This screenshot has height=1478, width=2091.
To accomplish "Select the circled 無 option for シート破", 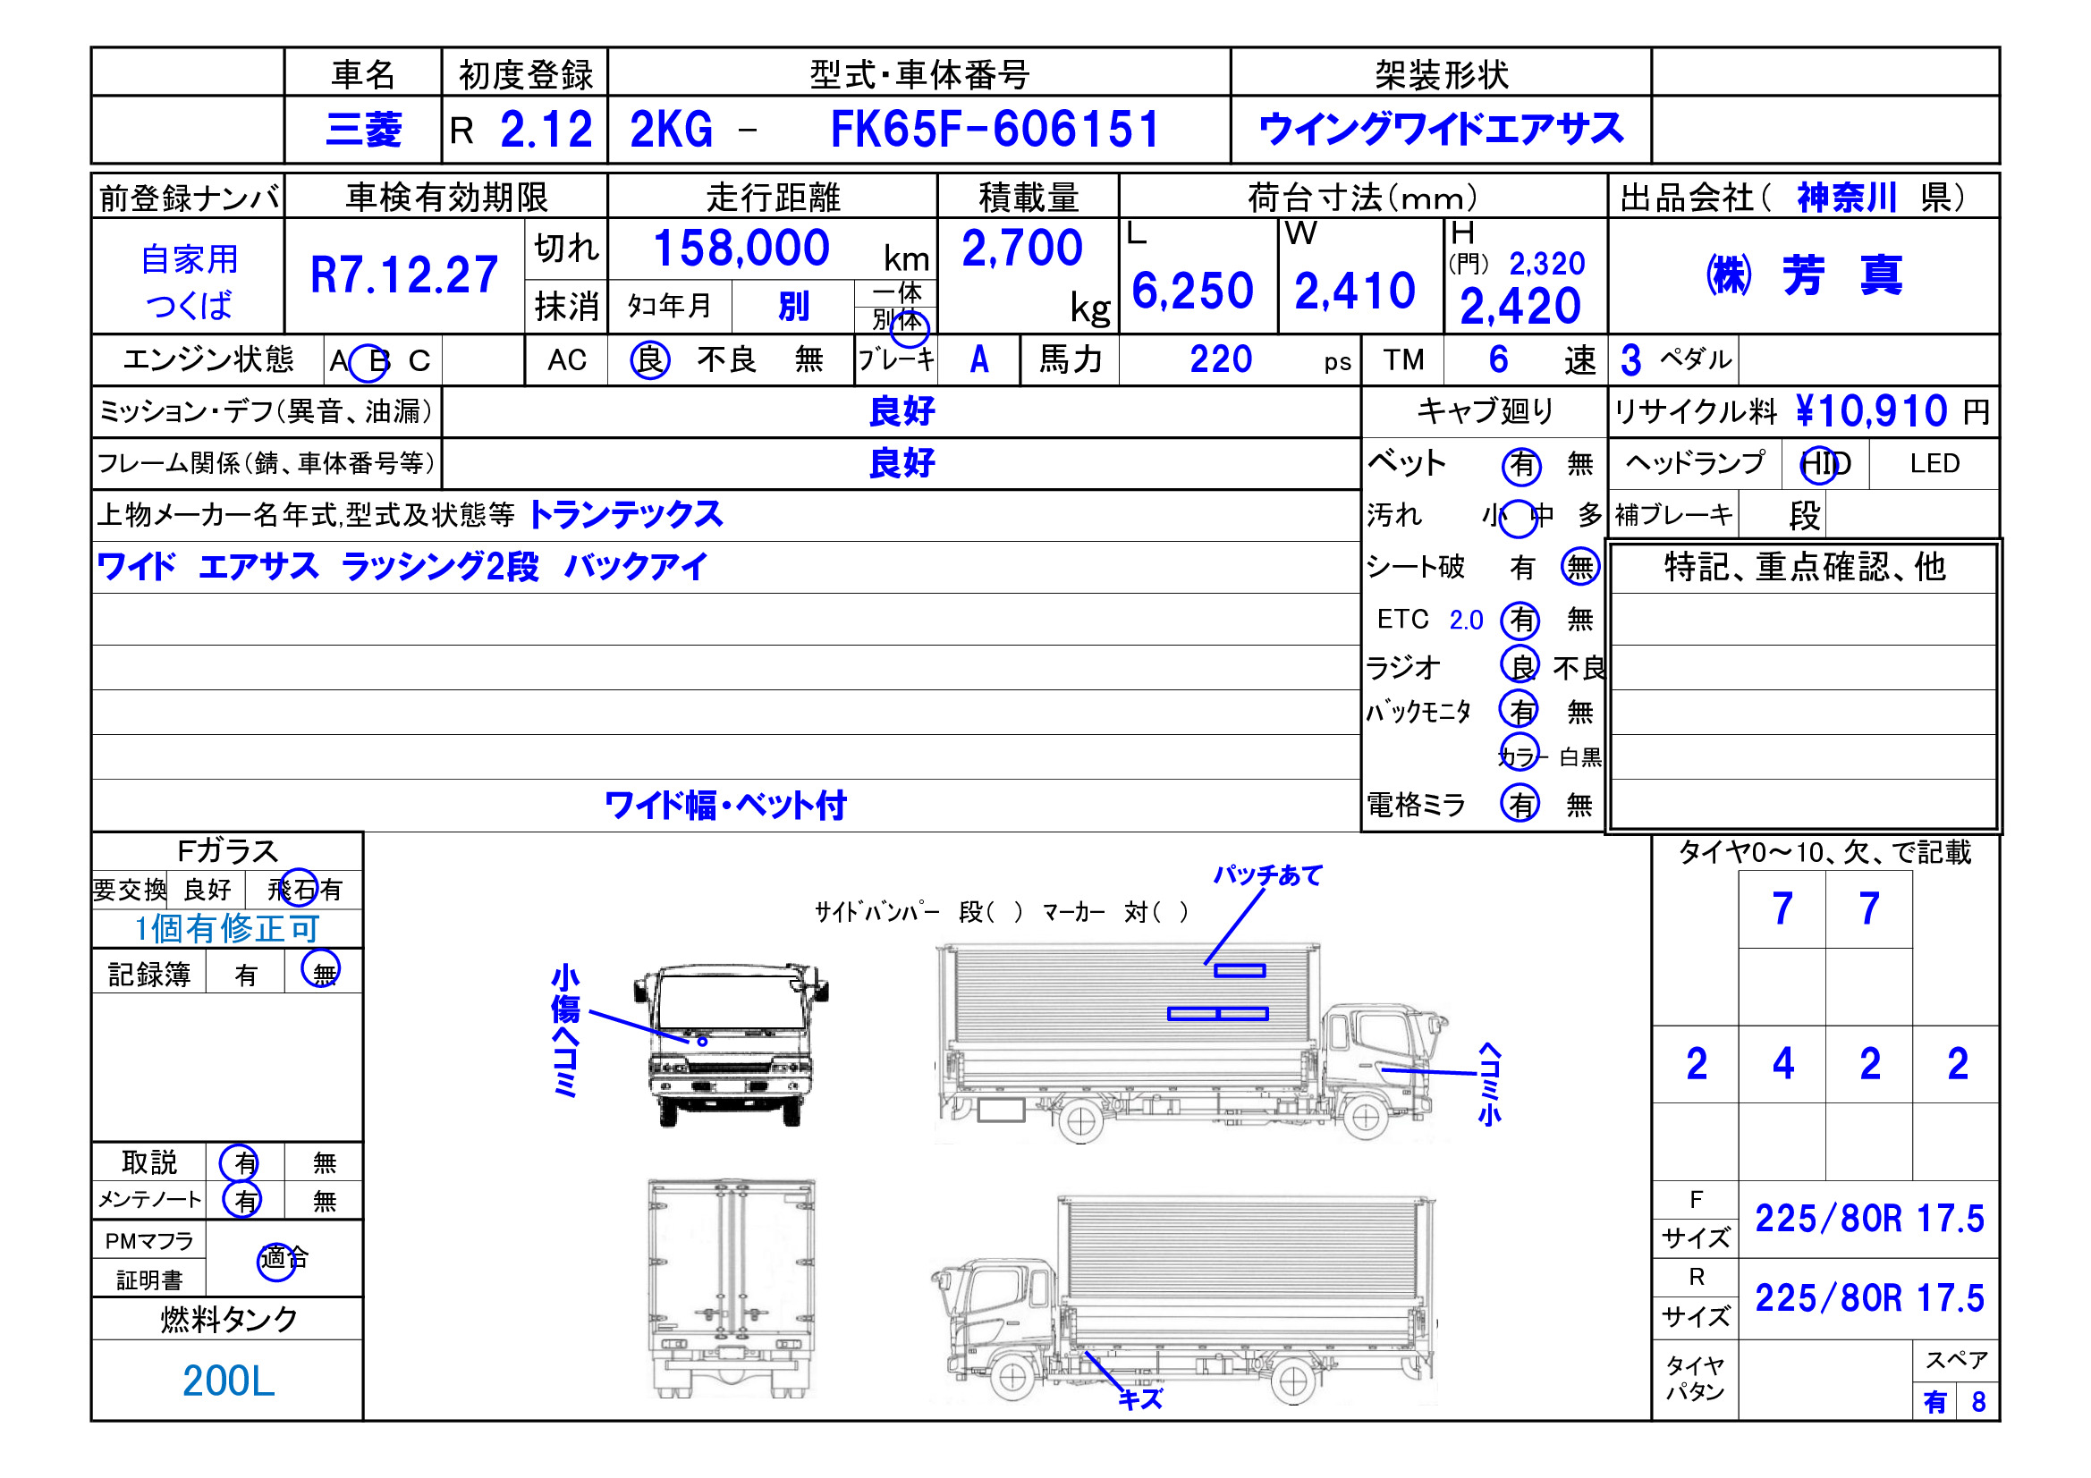I will 1579,568.
